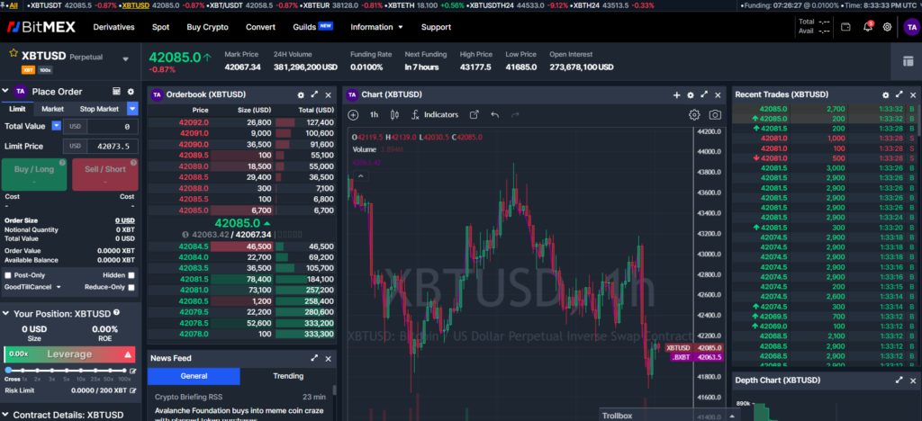Open the Indicators menu
The height and width of the screenshot is (421, 922).
pos(435,114)
